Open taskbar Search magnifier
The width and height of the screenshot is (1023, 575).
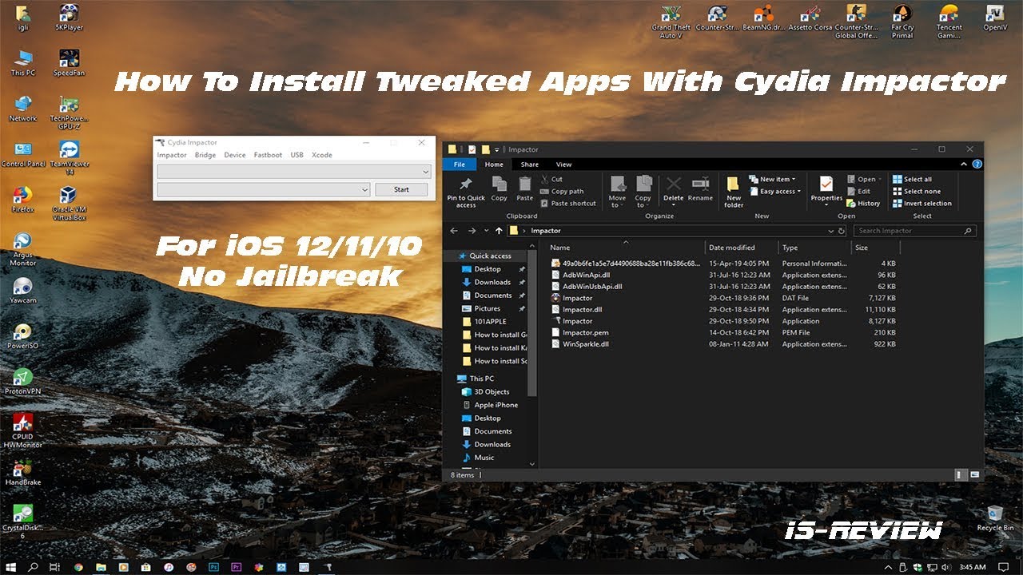click(34, 567)
